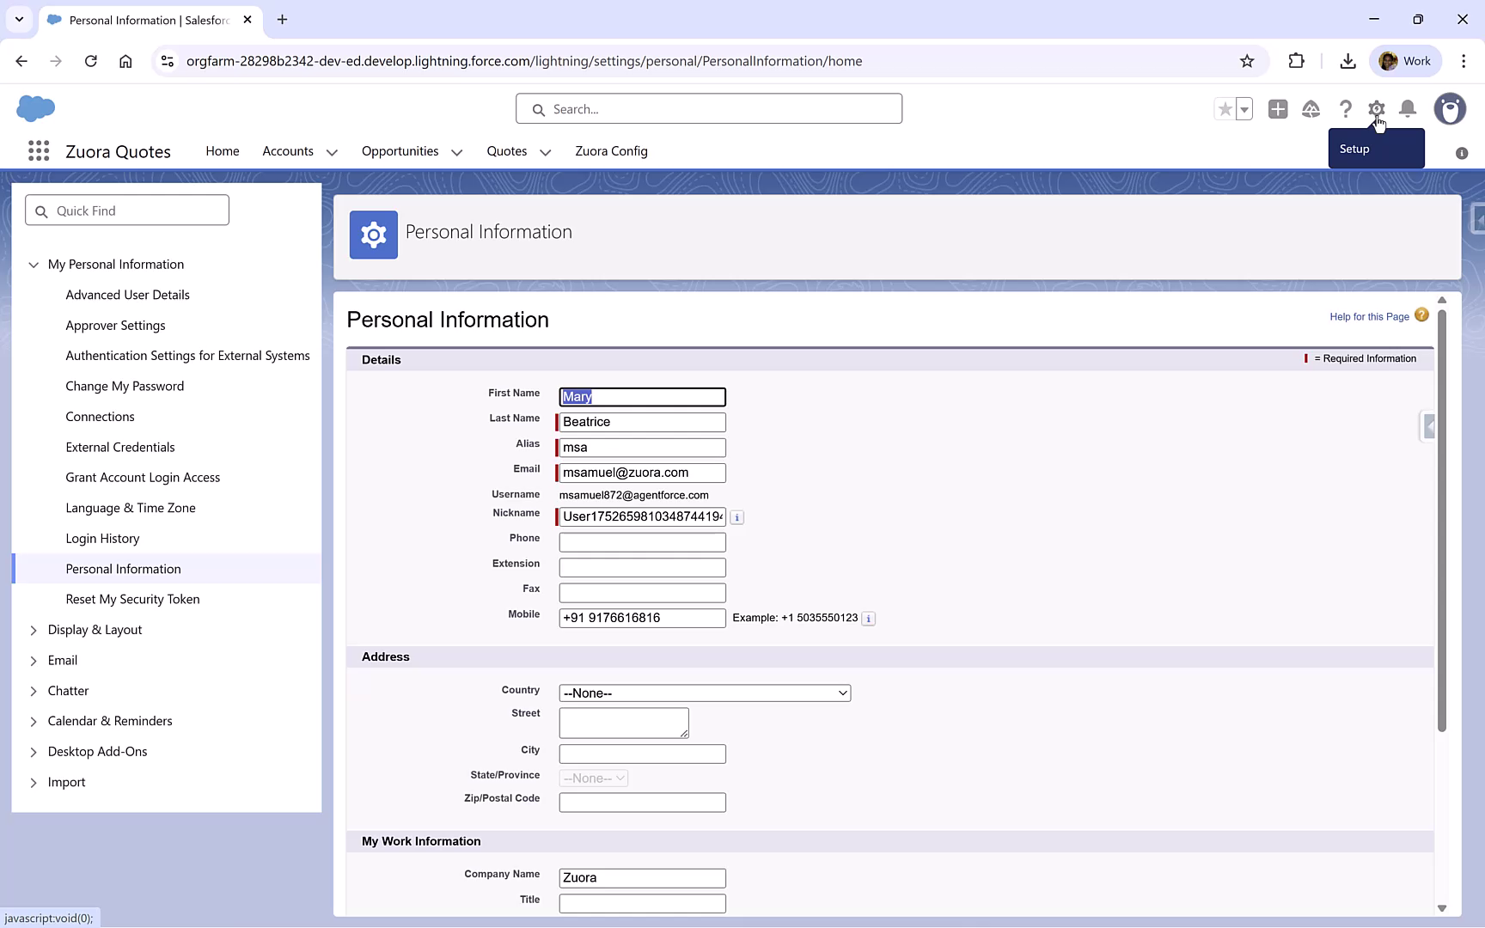Open Salesforce Help with the question mark icon

tap(1345, 109)
